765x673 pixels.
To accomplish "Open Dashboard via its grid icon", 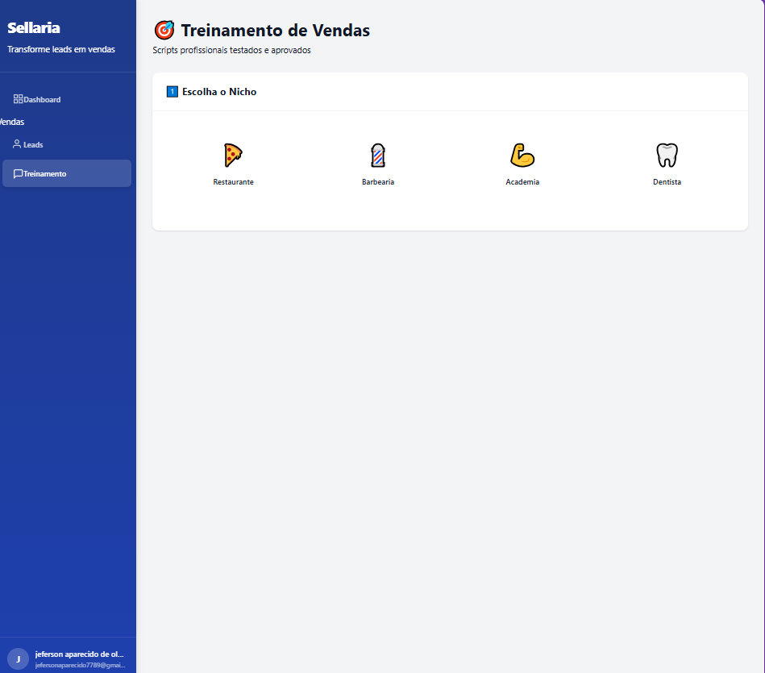I will pyautogui.click(x=17, y=98).
